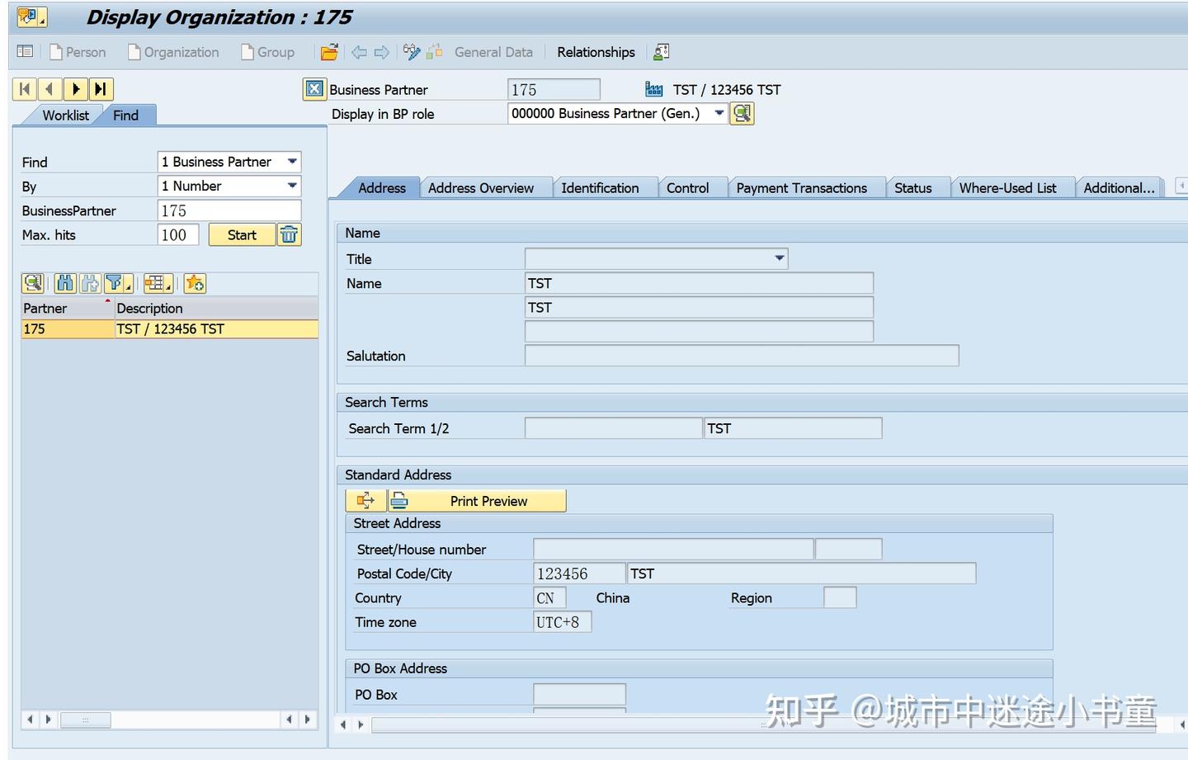This screenshot has width=1188, height=760.
Task: Expand the Find criteria dropdown showing Business Partner
Action: [291, 162]
